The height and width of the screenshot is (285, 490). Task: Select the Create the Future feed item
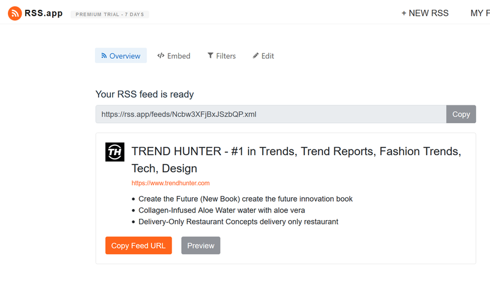pos(245,199)
